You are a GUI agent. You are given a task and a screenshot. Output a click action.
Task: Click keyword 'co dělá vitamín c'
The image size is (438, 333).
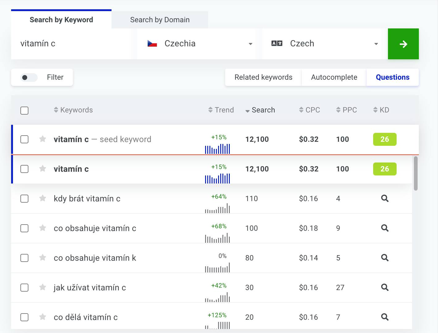tap(86, 317)
